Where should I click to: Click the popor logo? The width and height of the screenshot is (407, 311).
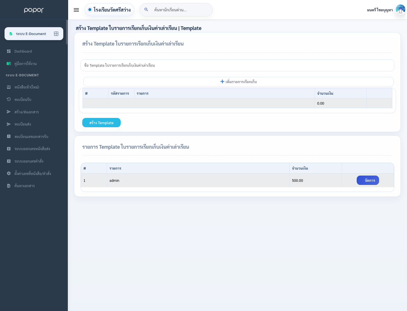pos(34,10)
